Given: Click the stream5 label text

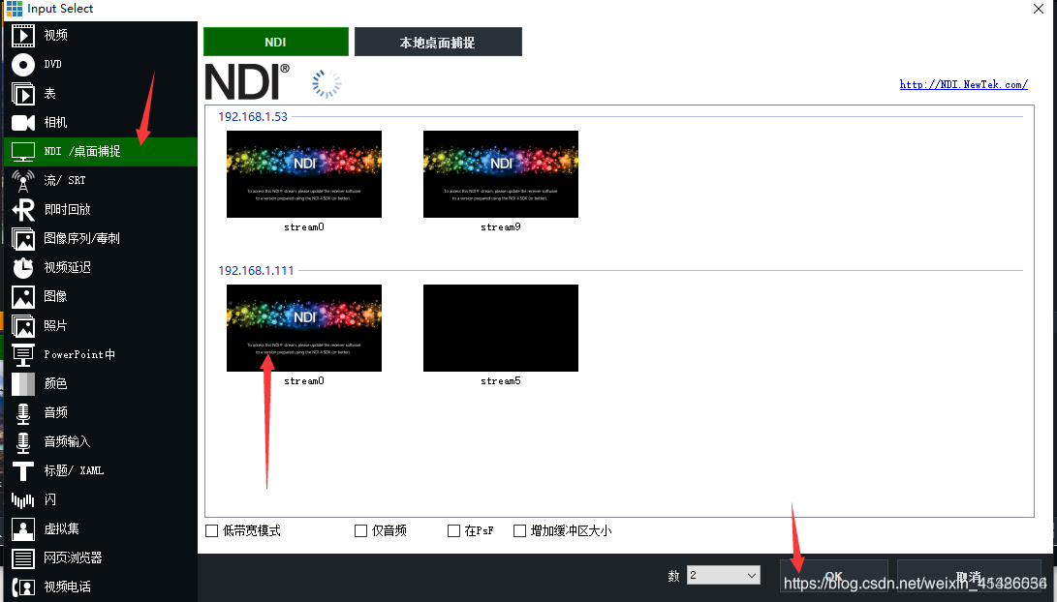Looking at the screenshot, I should 501,381.
